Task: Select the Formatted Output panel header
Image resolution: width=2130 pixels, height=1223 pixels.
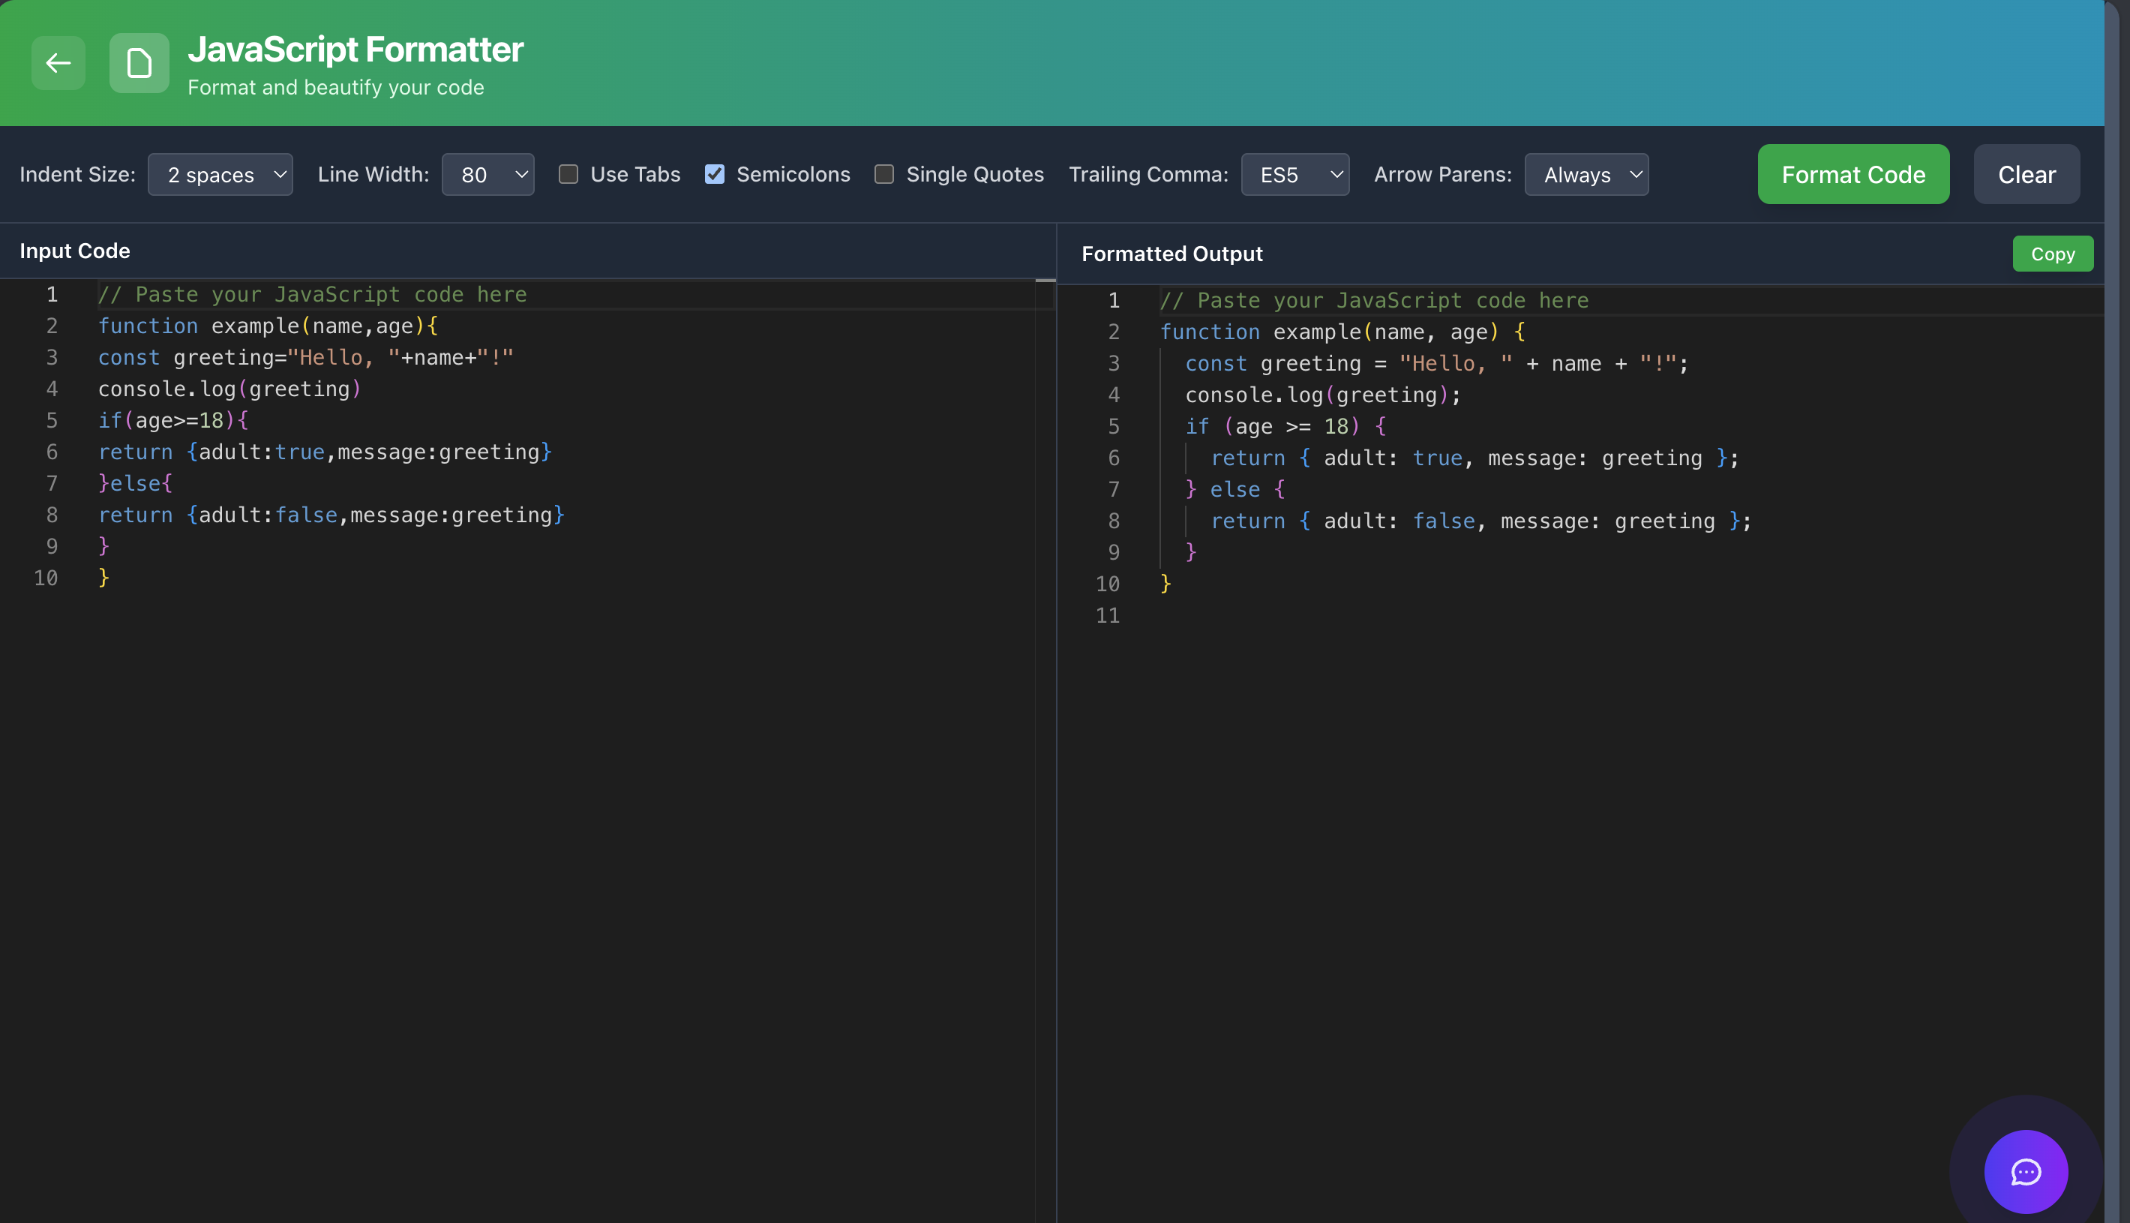Action: tap(1171, 253)
